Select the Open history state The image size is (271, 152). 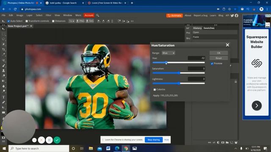click(x=215, y=33)
